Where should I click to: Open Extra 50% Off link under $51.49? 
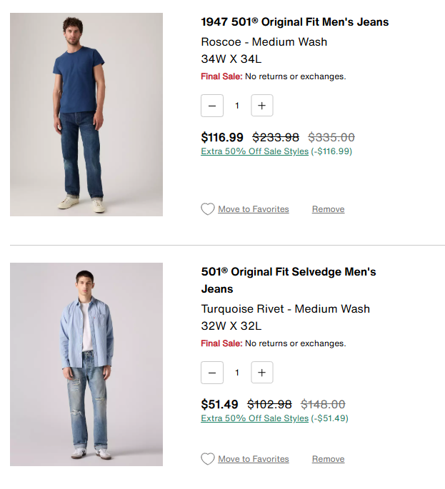(x=254, y=418)
